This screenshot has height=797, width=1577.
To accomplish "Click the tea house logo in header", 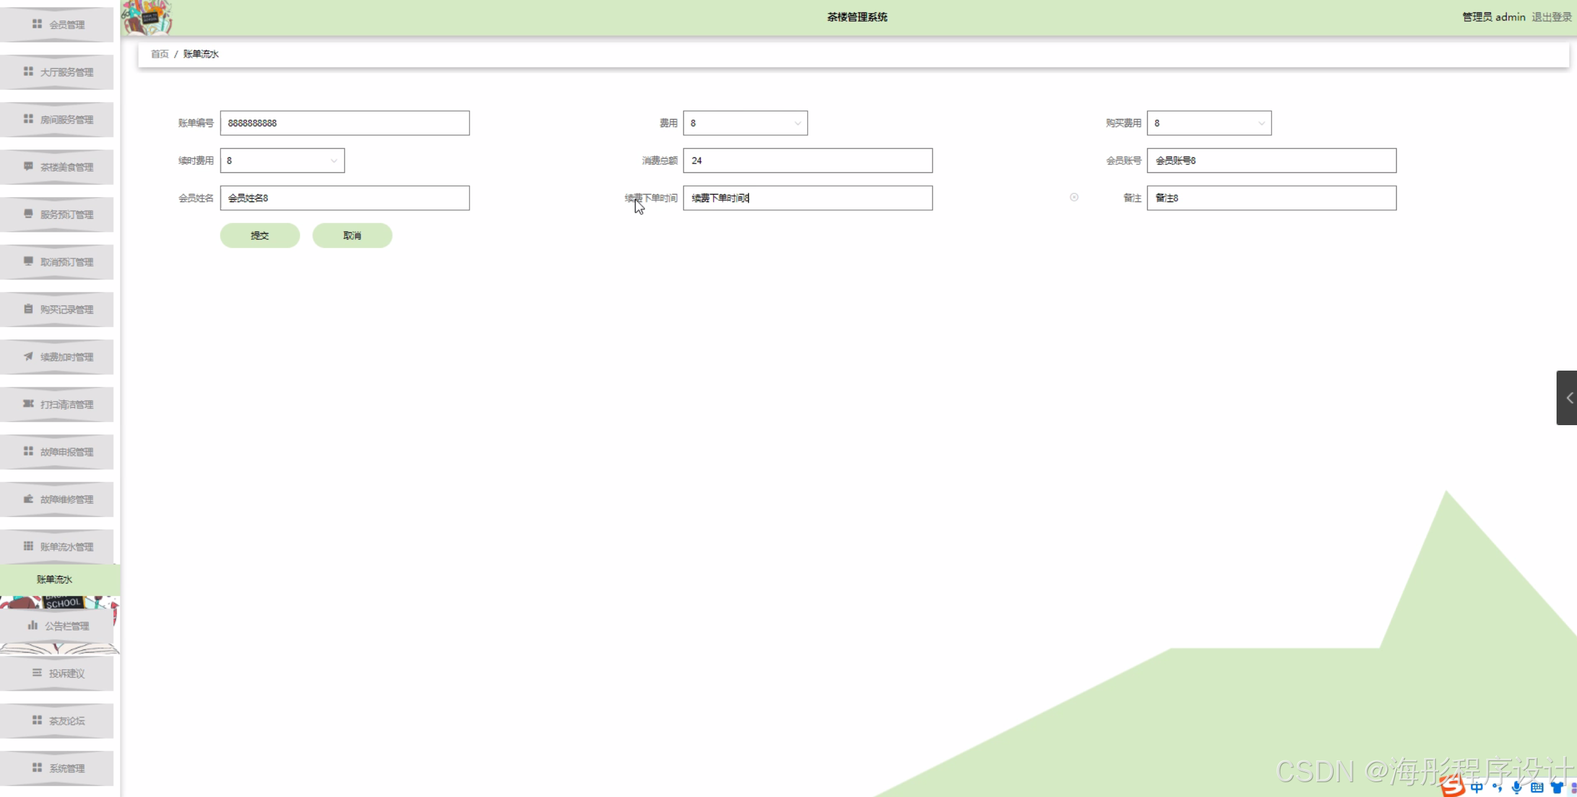I will [x=147, y=17].
